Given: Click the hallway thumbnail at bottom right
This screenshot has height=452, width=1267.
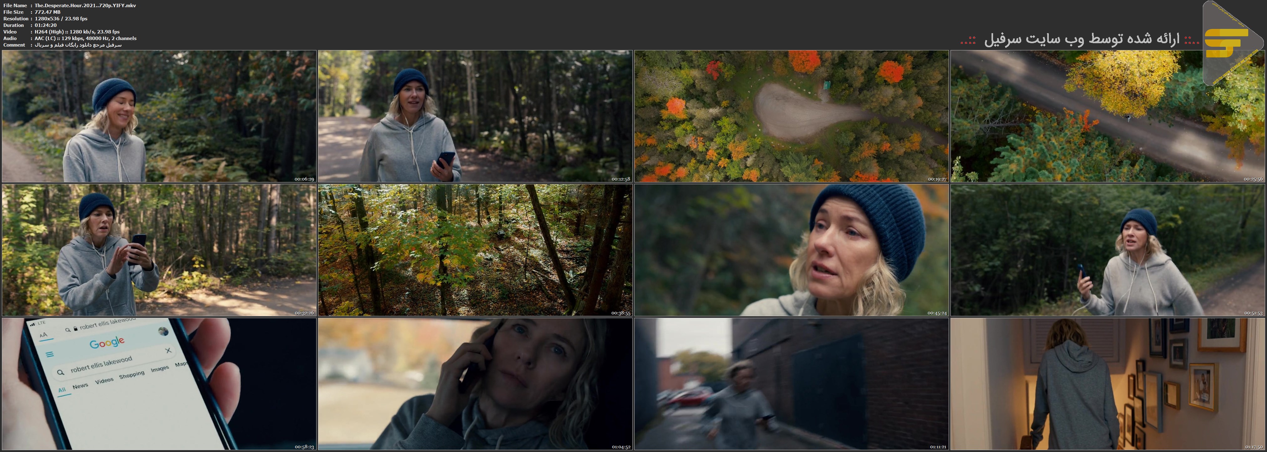Looking at the screenshot, I should tap(1108, 384).
